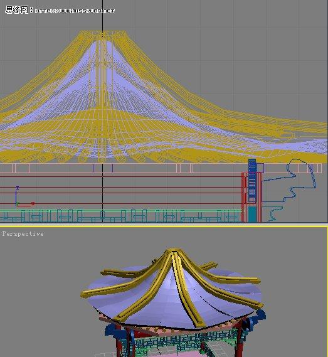Select the yellow roof wireframe in front viewport
Viewport: 328px width, 357px height.
[x=164, y=97]
